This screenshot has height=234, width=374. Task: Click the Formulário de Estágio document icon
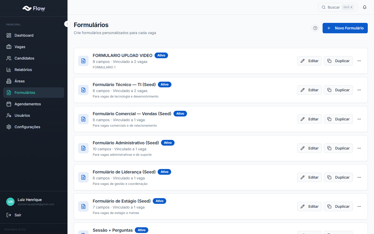click(83, 206)
